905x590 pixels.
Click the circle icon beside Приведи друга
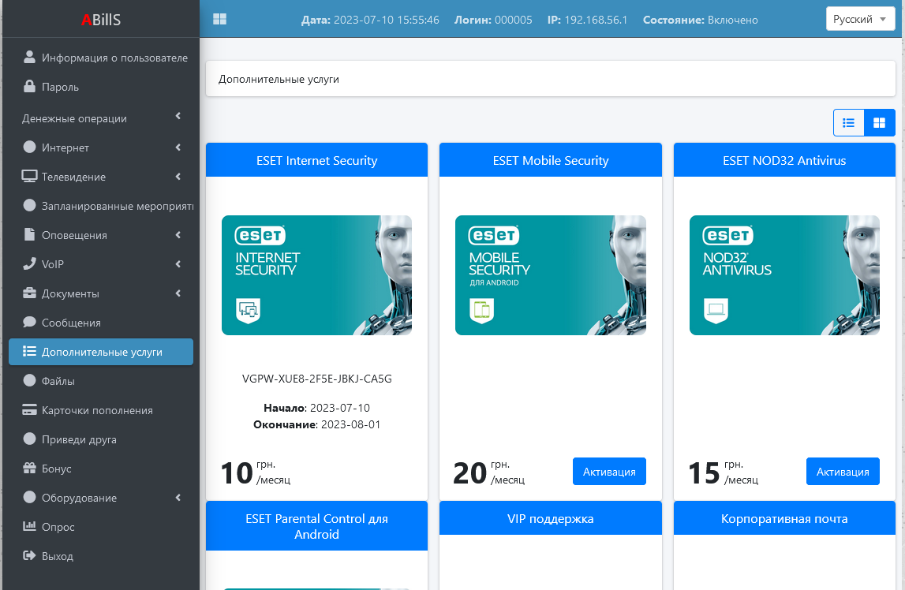(29, 439)
